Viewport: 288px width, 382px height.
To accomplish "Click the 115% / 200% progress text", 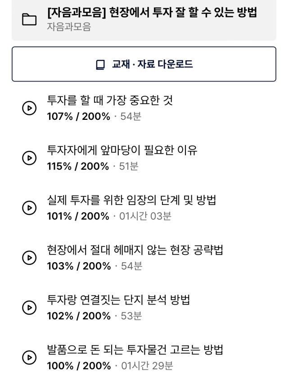I will pyautogui.click(x=78, y=166).
